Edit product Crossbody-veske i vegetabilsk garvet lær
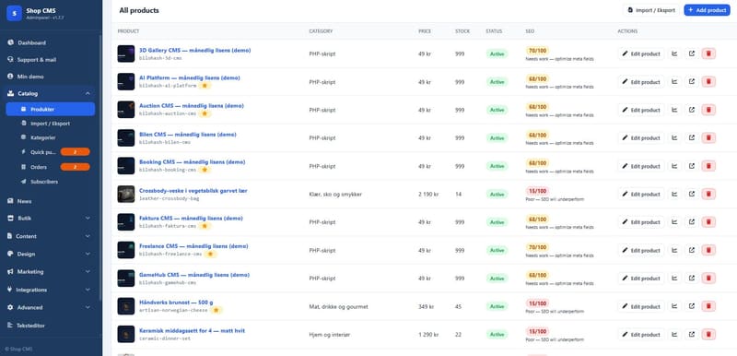737x356 pixels. pyautogui.click(x=640, y=194)
